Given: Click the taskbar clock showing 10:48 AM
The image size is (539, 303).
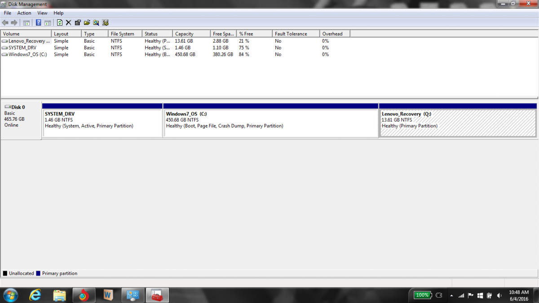Looking at the screenshot, I should click(518, 295).
